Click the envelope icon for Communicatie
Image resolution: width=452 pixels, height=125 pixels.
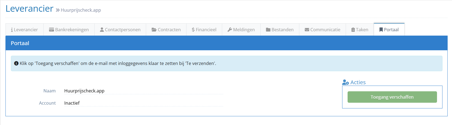click(x=307, y=30)
